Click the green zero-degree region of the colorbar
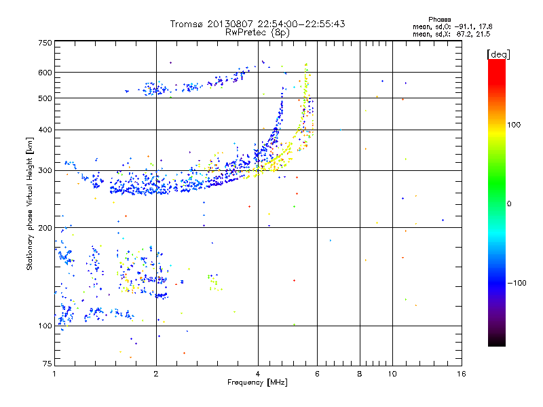This screenshot has height=407, width=543. [497, 203]
